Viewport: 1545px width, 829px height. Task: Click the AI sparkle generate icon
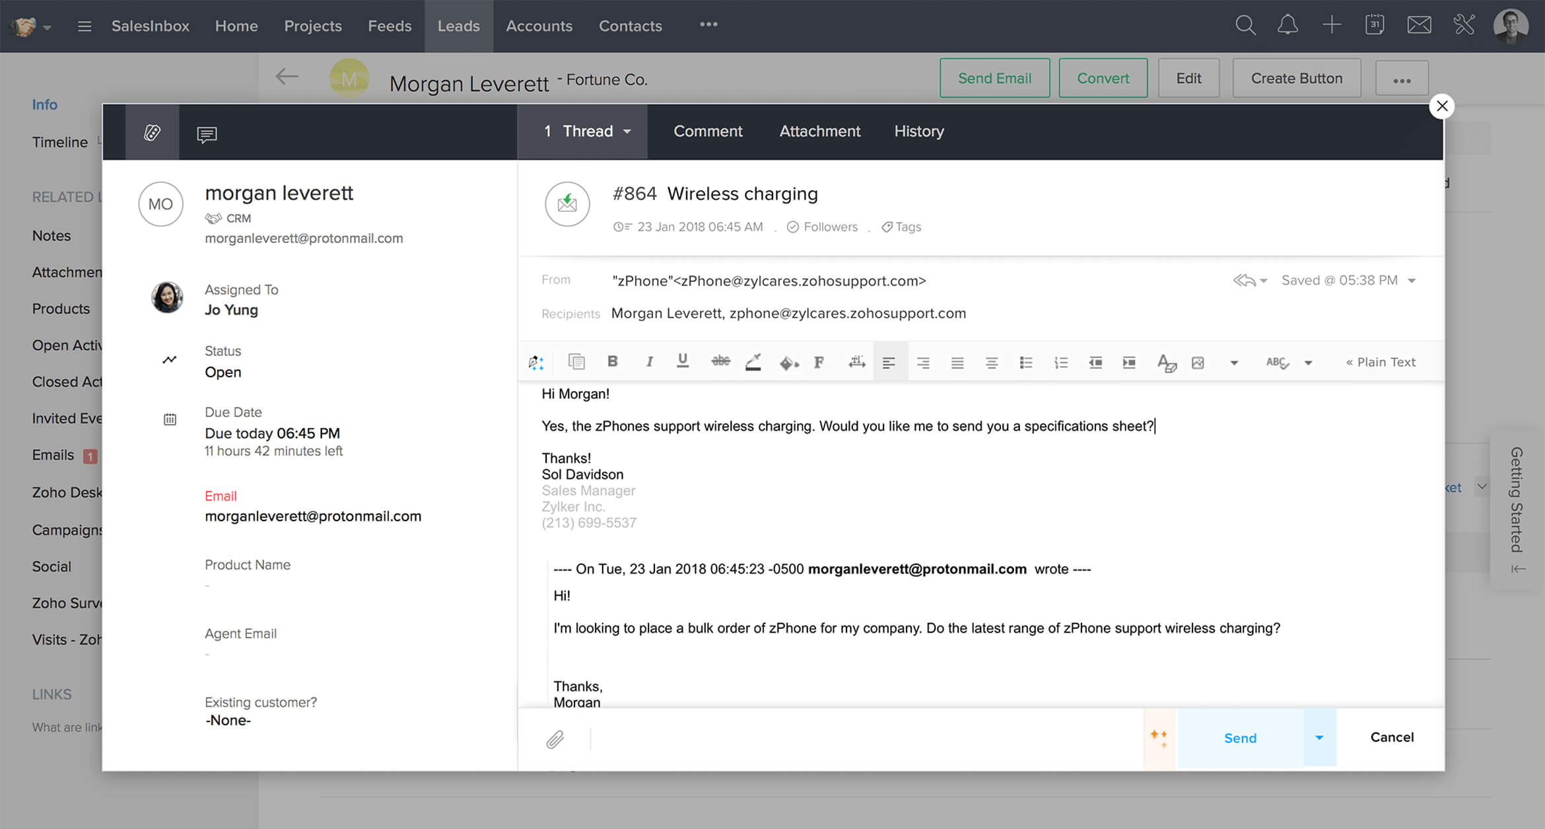coord(1160,737)
